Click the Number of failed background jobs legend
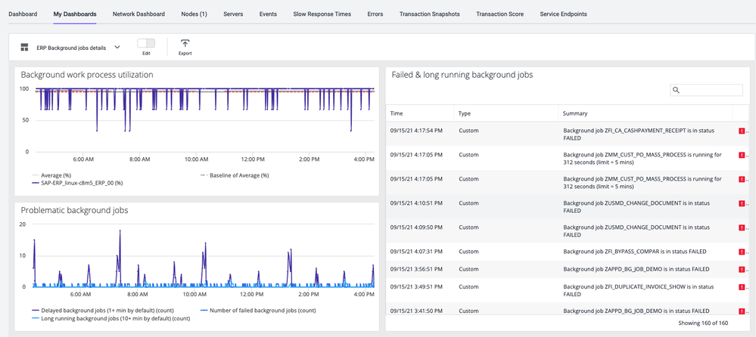This screenshot has height=337, width=756. click(x=258, y=310)
